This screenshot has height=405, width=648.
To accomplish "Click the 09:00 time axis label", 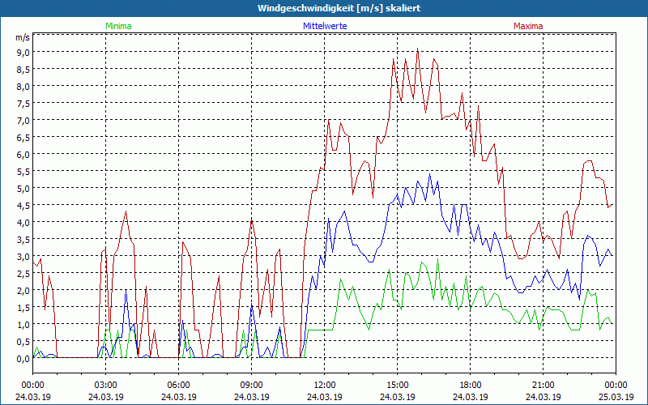I will coord(251,385).
